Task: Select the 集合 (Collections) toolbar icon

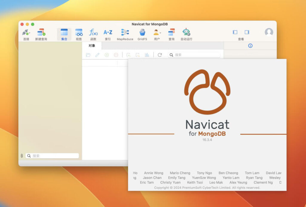Action: tap(64, 33)
